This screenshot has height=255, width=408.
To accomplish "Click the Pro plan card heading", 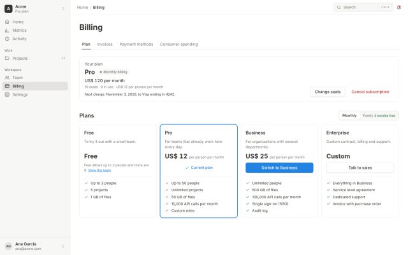I will [168, 133].
